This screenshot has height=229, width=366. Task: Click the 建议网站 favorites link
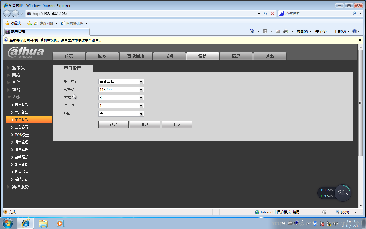point(46,23)
